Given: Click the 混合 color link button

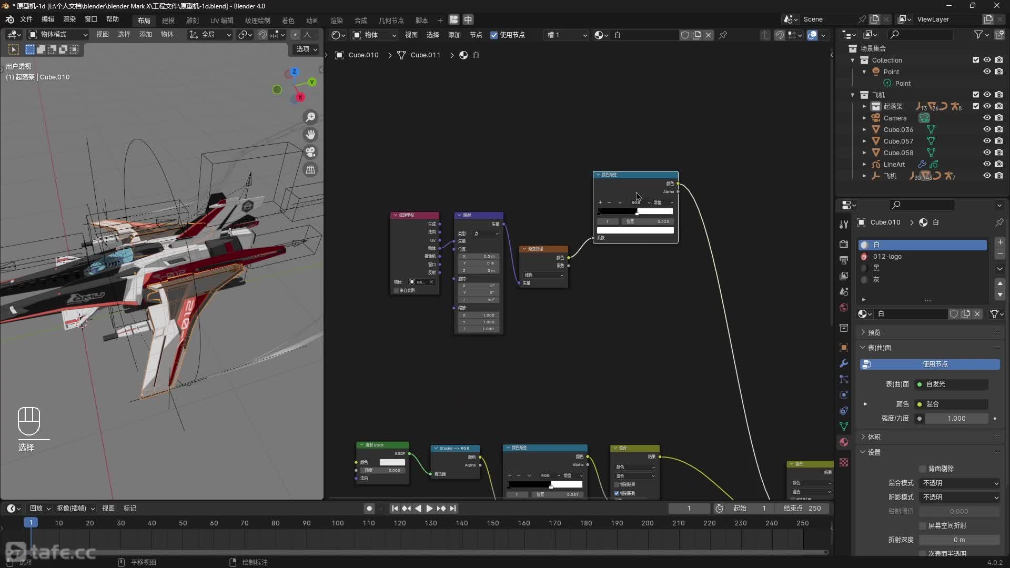Looking at the screenshot, I should pyautogui.click(x=951, y=404).
